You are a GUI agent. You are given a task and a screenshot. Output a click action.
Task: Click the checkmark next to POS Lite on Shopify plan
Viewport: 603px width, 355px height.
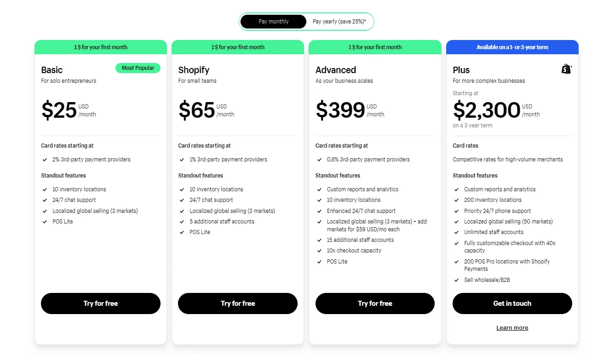182,232
